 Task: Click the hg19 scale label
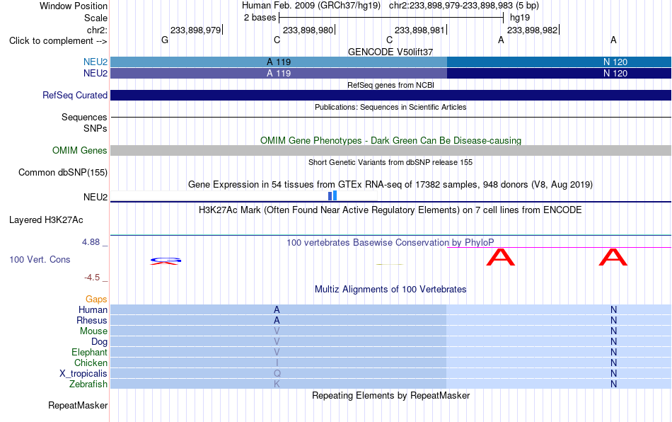520,18
